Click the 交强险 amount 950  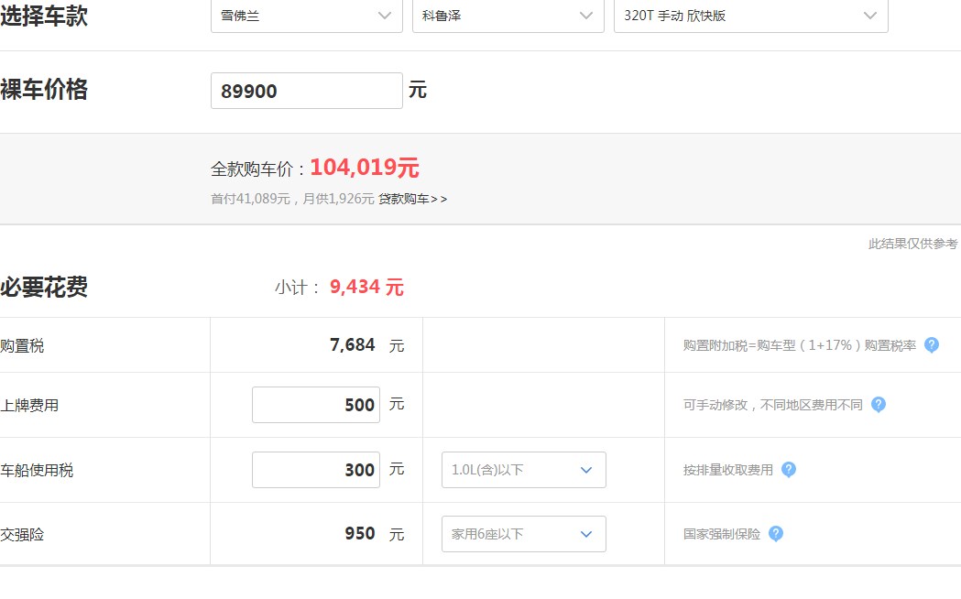[360, 533]
